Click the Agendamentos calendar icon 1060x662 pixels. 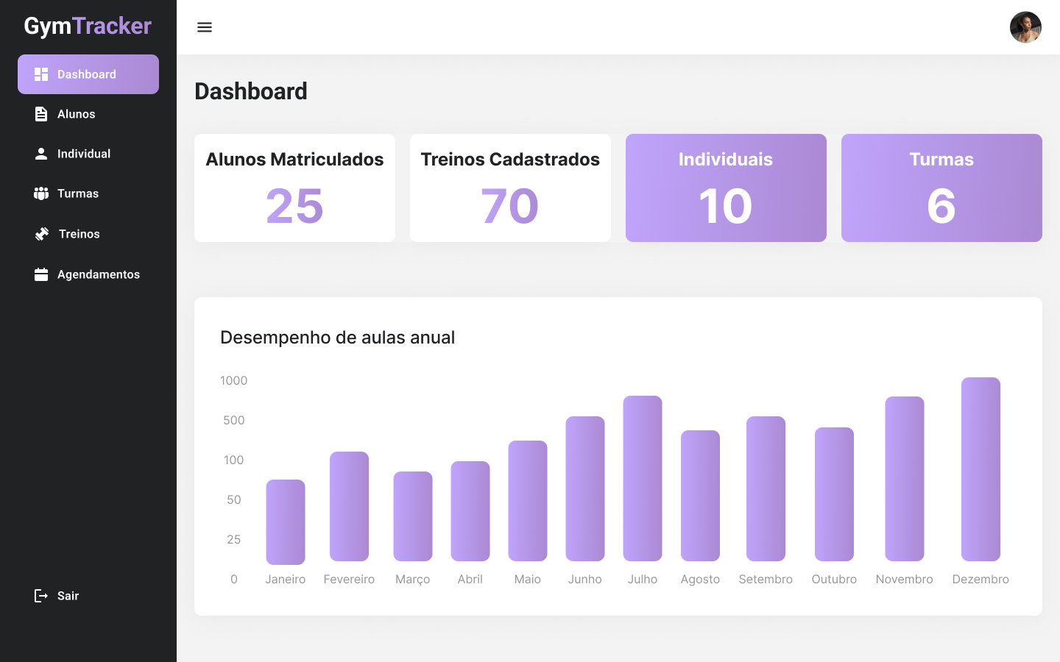click(41, 274)
